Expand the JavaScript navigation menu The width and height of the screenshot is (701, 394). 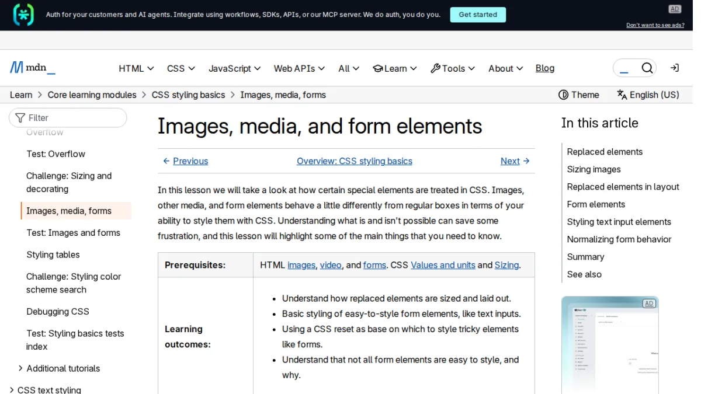tap(234, 68)
